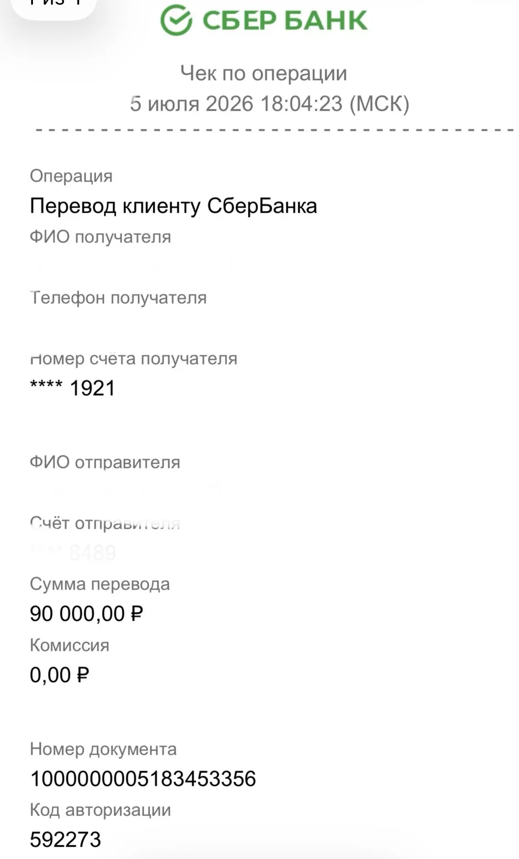The image size is (519, 859).
Task: Select Перевод клиенту СберБанка text
Action: tap(173, 206)
